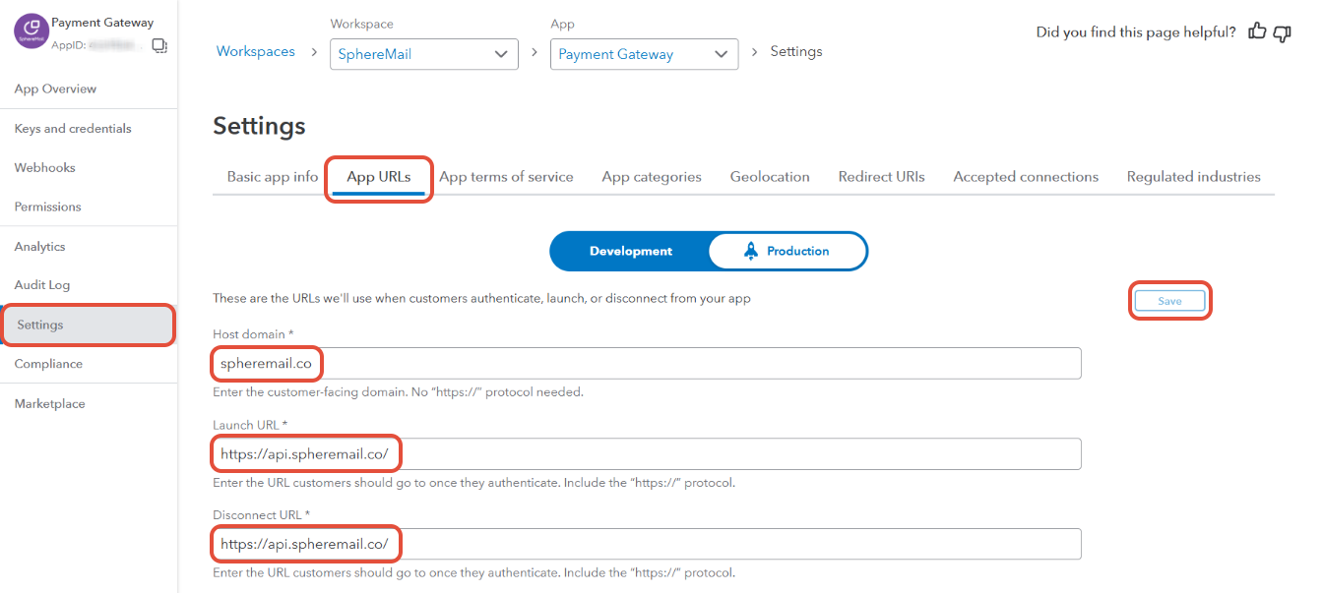Select Settings in the sidebar
1323x593 pixels.
[89, 326]
